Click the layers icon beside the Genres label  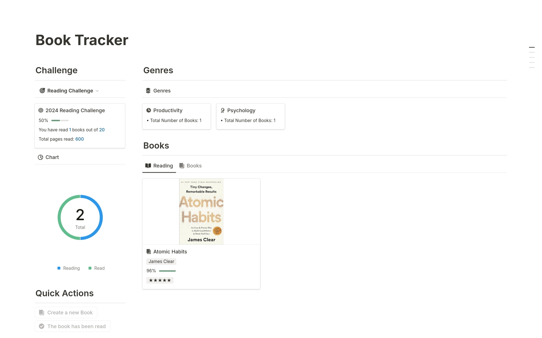pos(148,90)
